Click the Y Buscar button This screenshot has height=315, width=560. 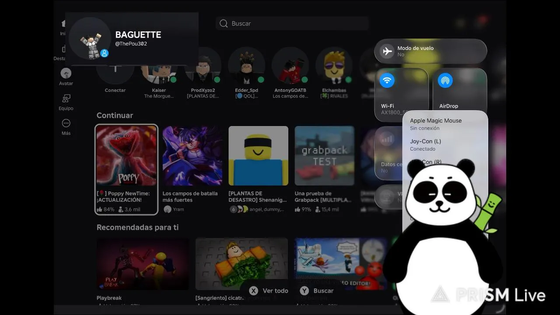[x=317, y=291]
